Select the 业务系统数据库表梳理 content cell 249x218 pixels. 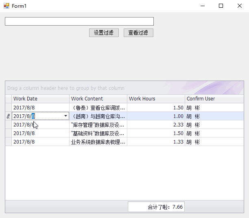tap(98, 142)
